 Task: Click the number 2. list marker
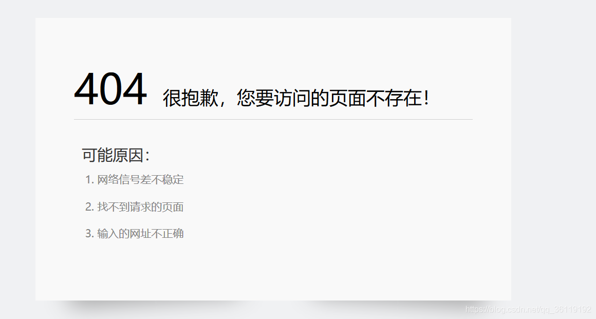[x=90, y=207]
